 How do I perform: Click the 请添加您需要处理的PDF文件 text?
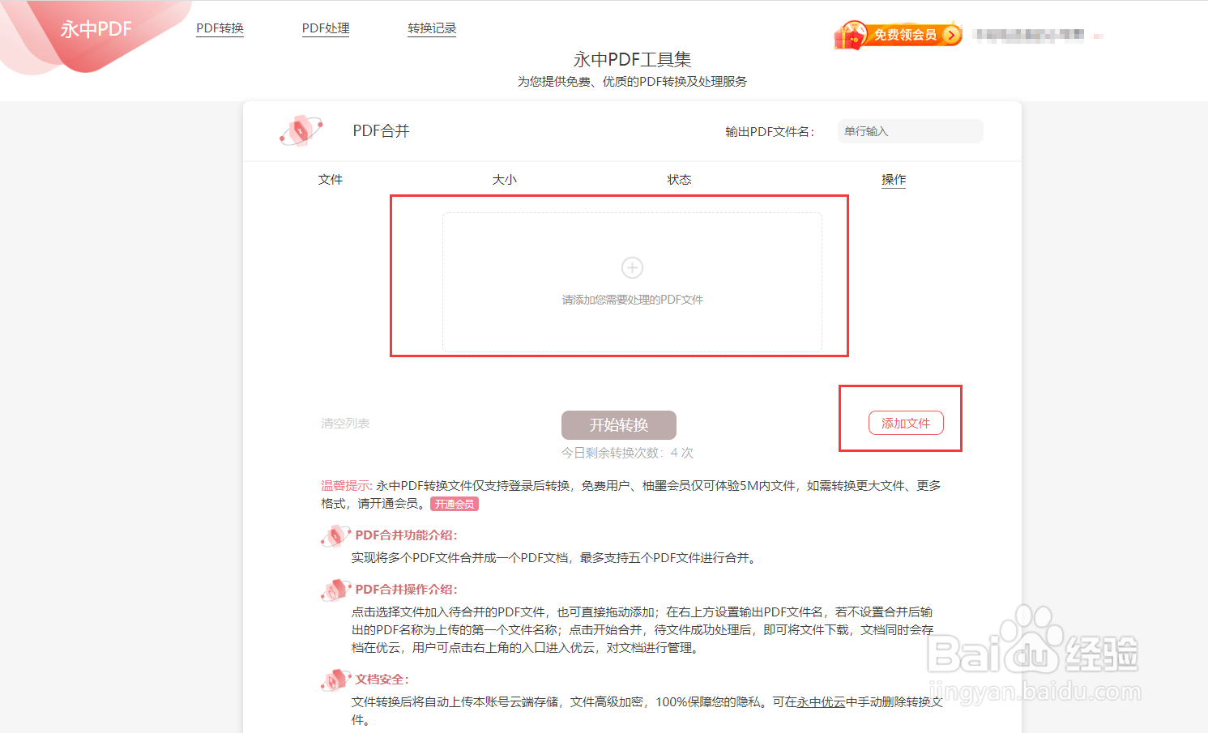[x=632, y=300]
